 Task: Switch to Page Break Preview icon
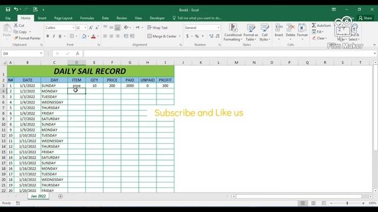pos(324,203)
